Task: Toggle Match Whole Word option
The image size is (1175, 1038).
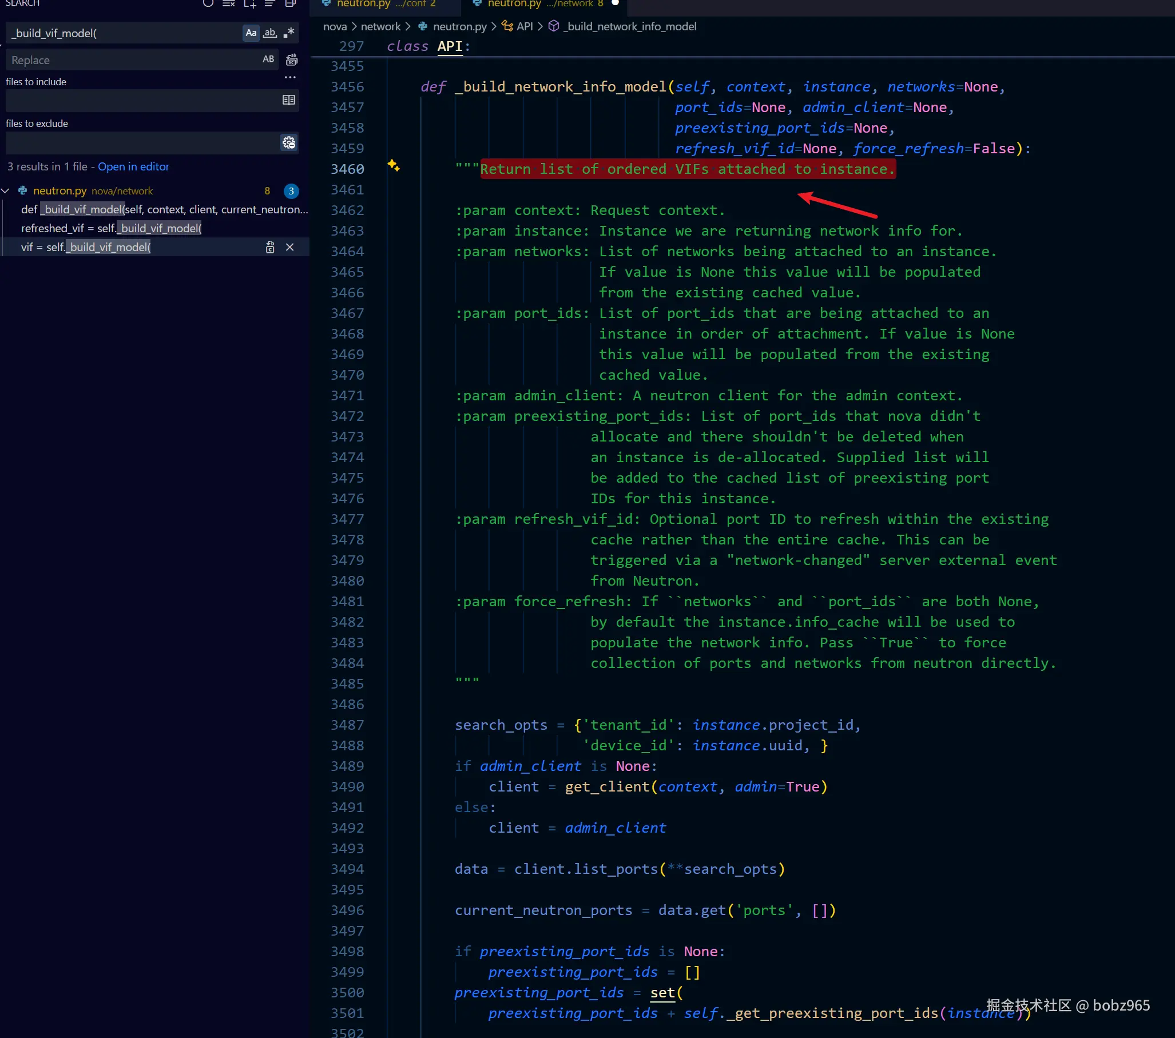Action: click(x=269, y=33)
